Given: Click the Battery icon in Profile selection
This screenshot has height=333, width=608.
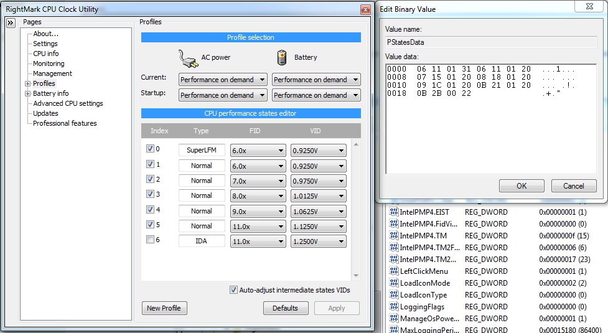Looking at the screenshot, I should pos(282,57).
